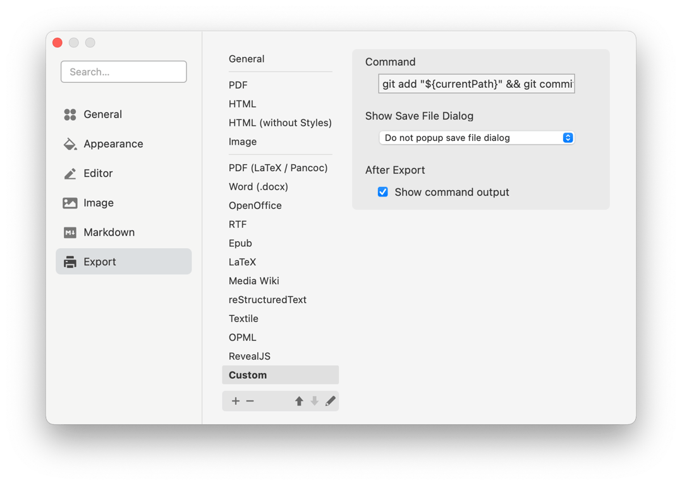Viewport: 682px width, 485px height.
Task: Click the Image picture icon in sidebar
Action: tap(70, 203)
